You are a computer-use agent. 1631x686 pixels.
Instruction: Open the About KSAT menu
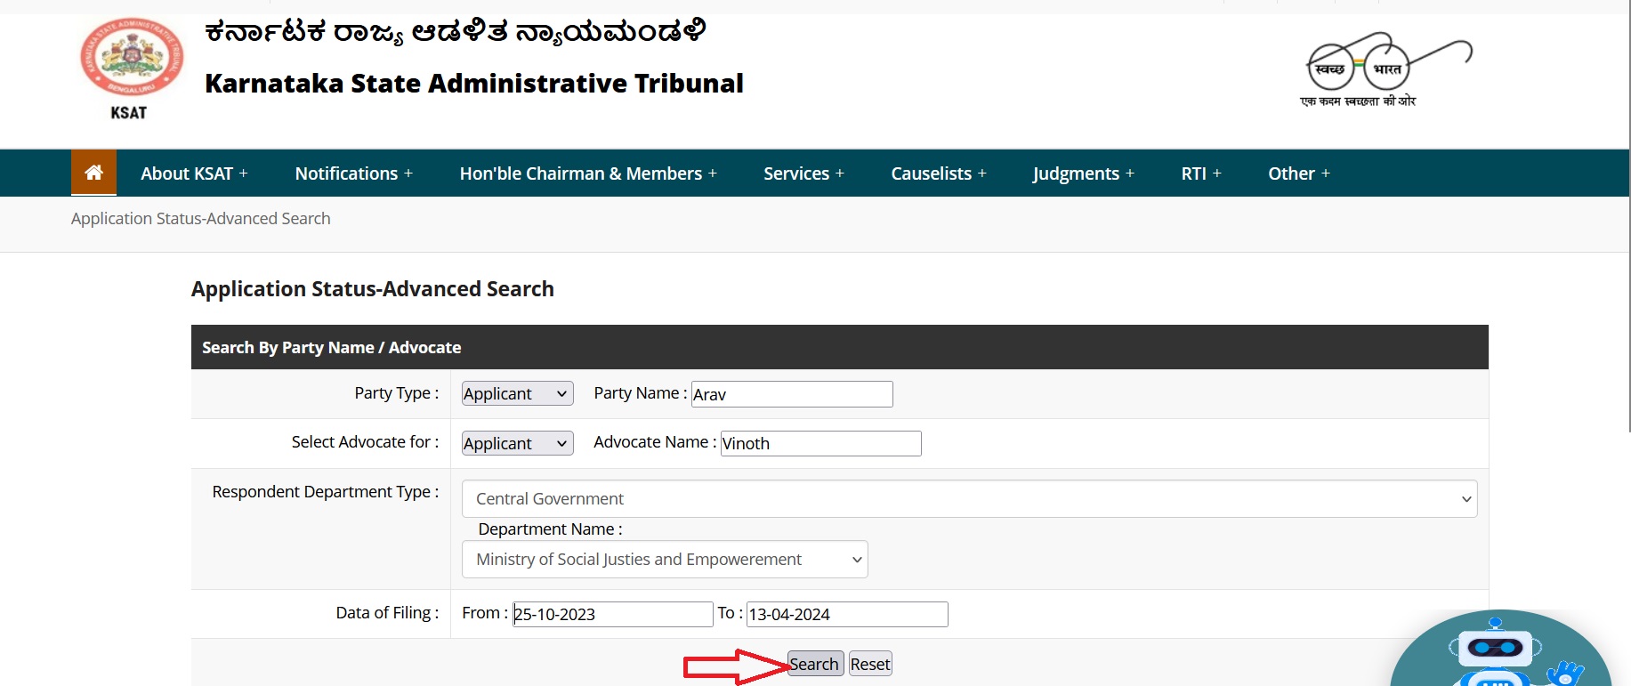pyautogui.click(x=194, y=174)
